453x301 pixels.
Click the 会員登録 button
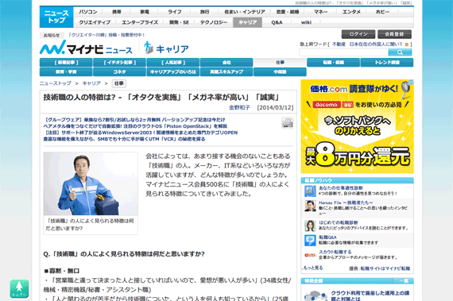point(394,34)
